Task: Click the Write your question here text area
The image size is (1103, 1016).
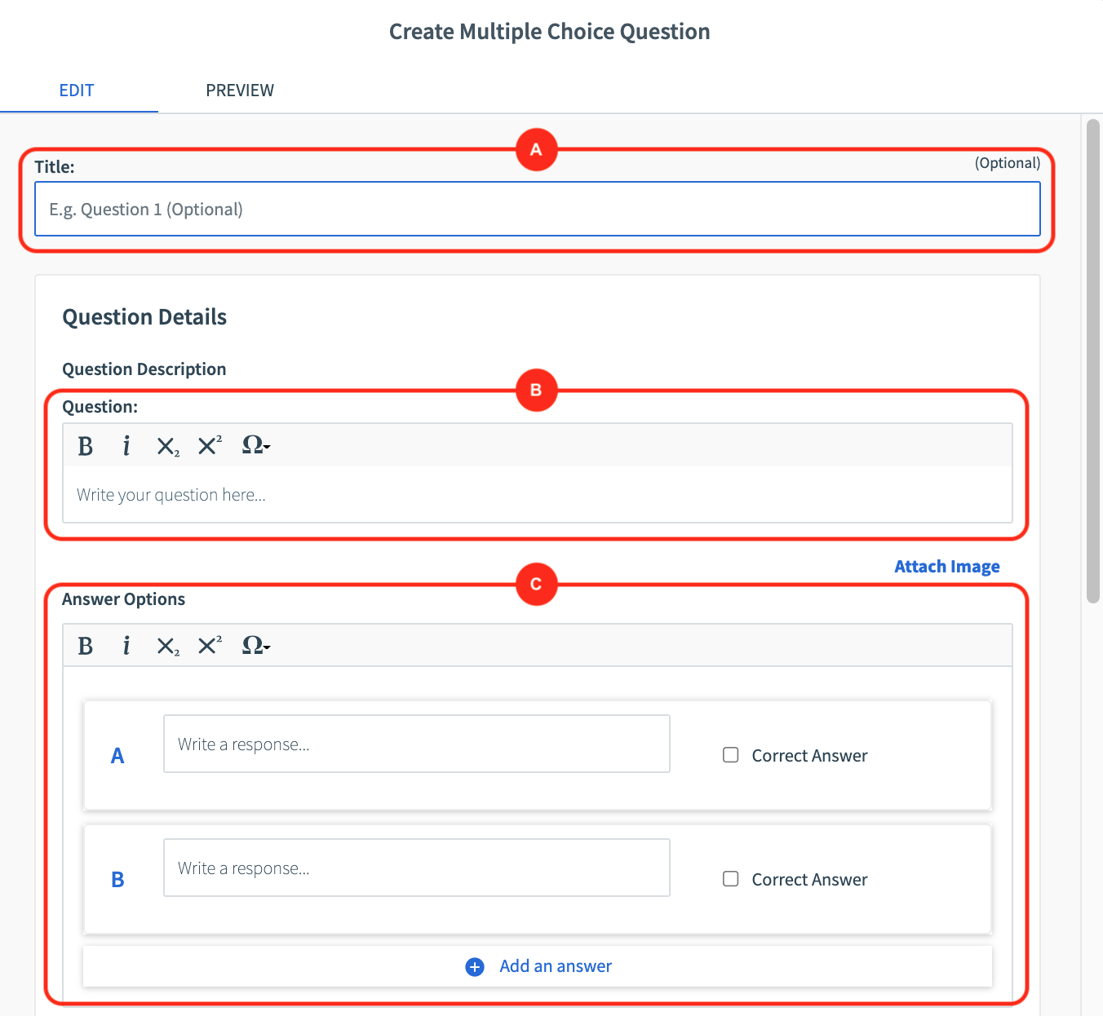Action: coord(326,494)
